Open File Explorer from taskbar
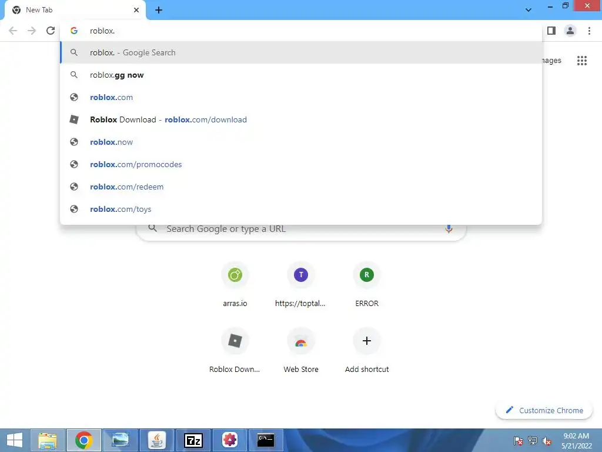Screen dimensions: 602x452 coord(48,440)
